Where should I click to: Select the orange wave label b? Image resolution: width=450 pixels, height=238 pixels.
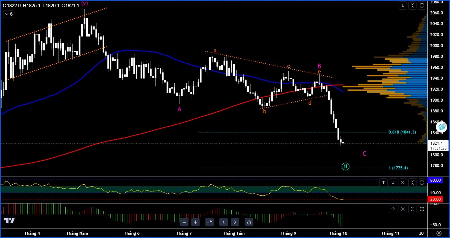[265, 111]
